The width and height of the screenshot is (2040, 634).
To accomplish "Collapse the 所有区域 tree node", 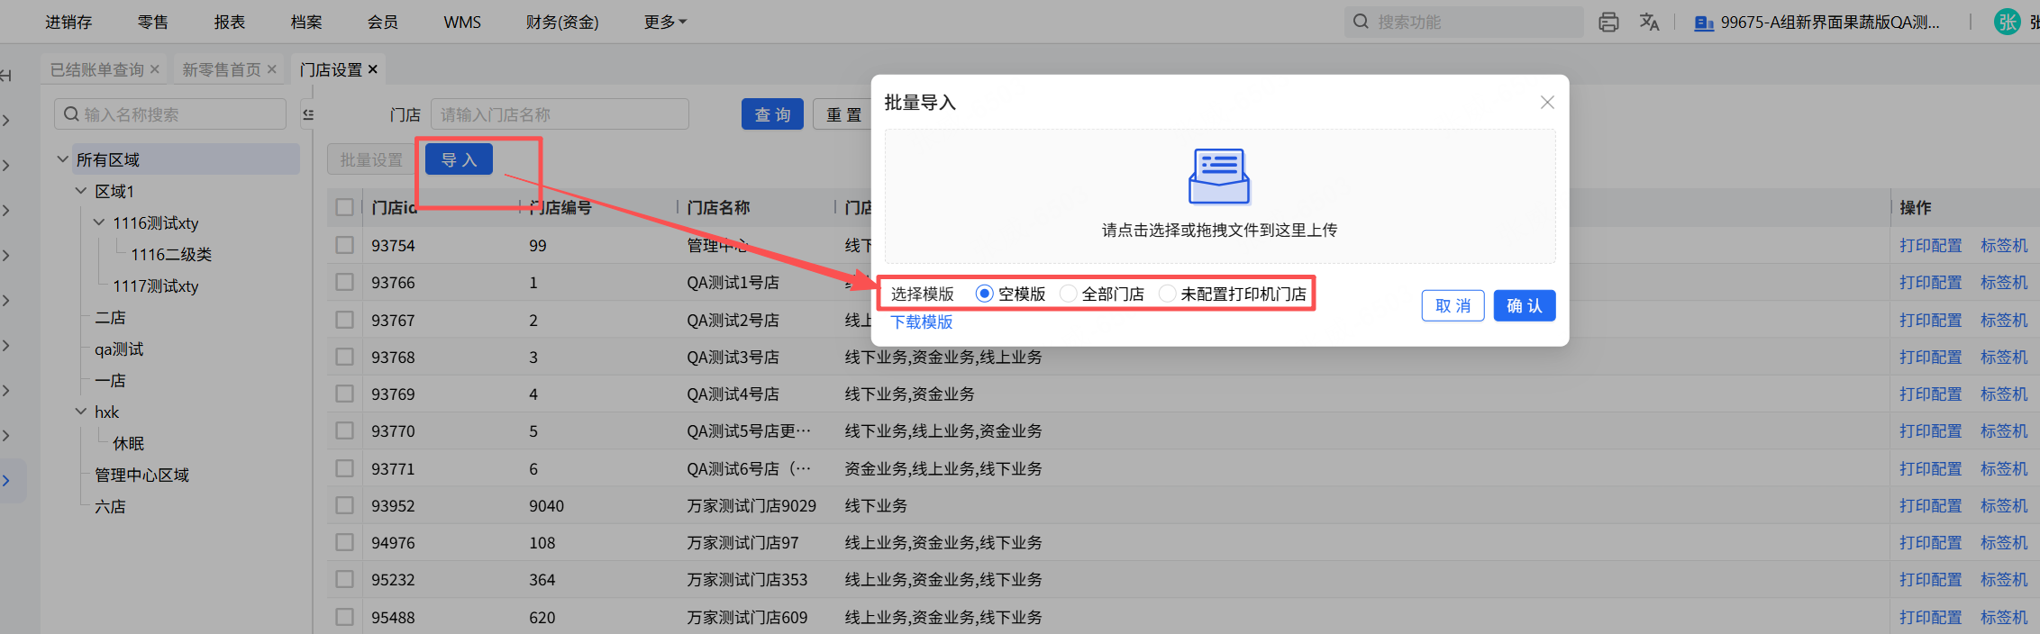I will coord(63,159).
